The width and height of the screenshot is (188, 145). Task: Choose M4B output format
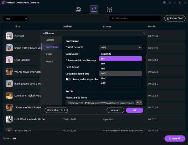[120, 69]
